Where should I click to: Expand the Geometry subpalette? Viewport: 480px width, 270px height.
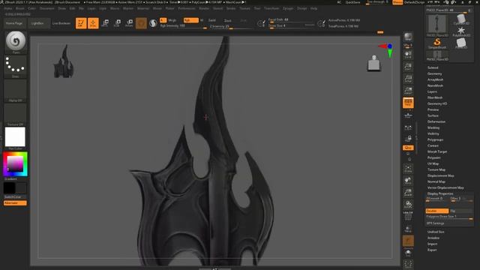[434, 73]
